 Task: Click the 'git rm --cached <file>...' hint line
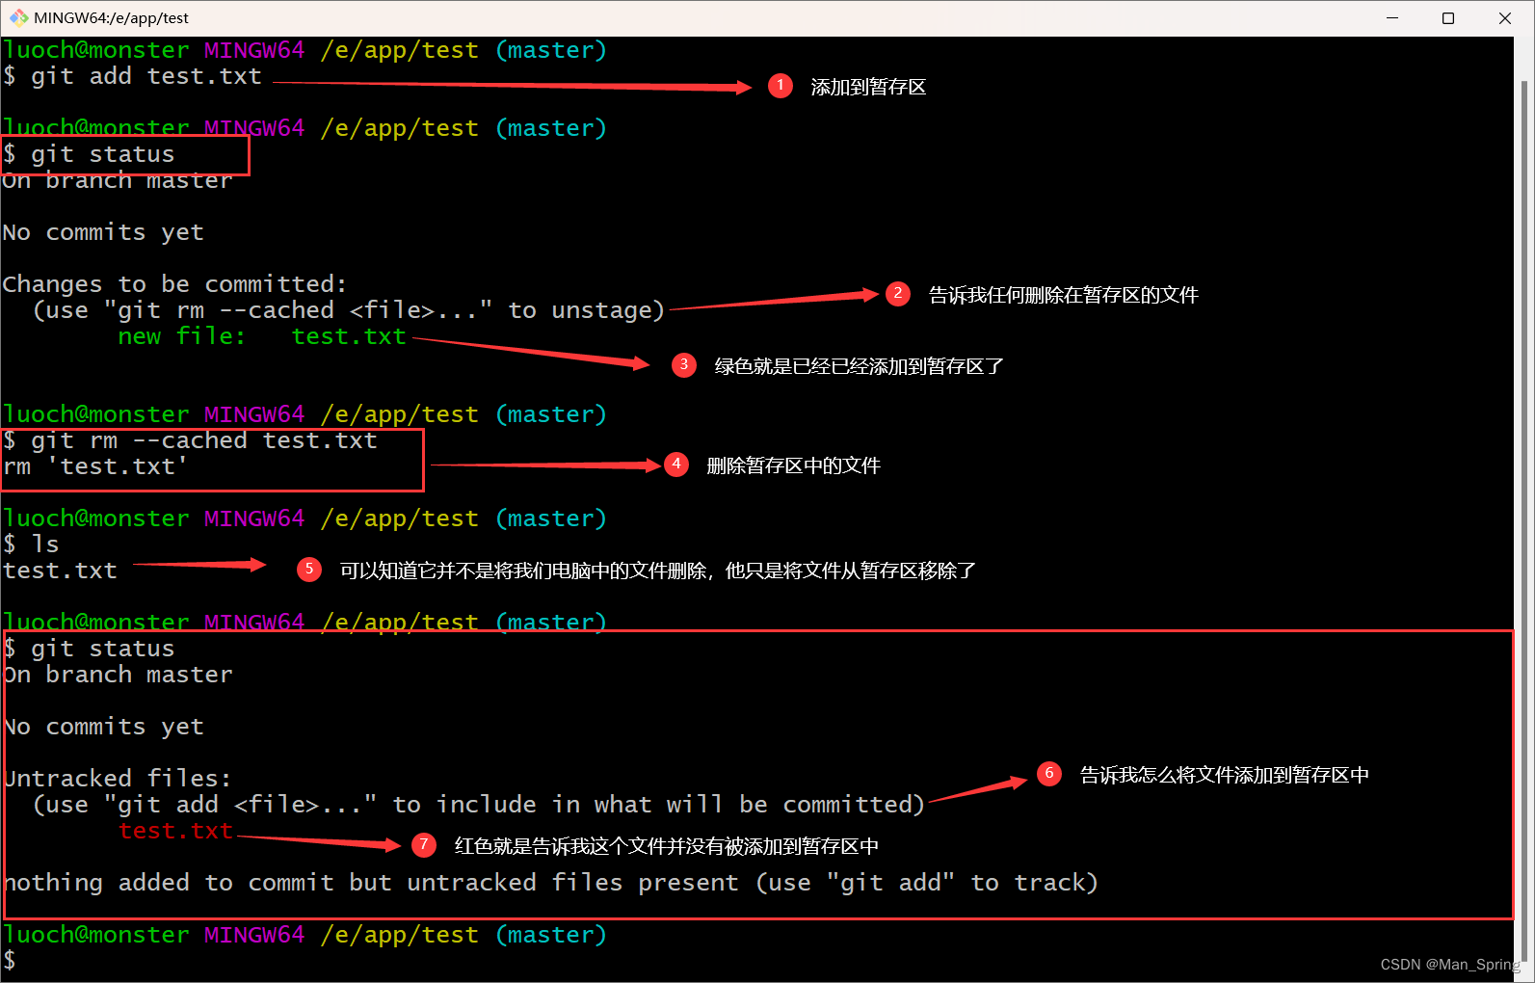pos(349,310)
